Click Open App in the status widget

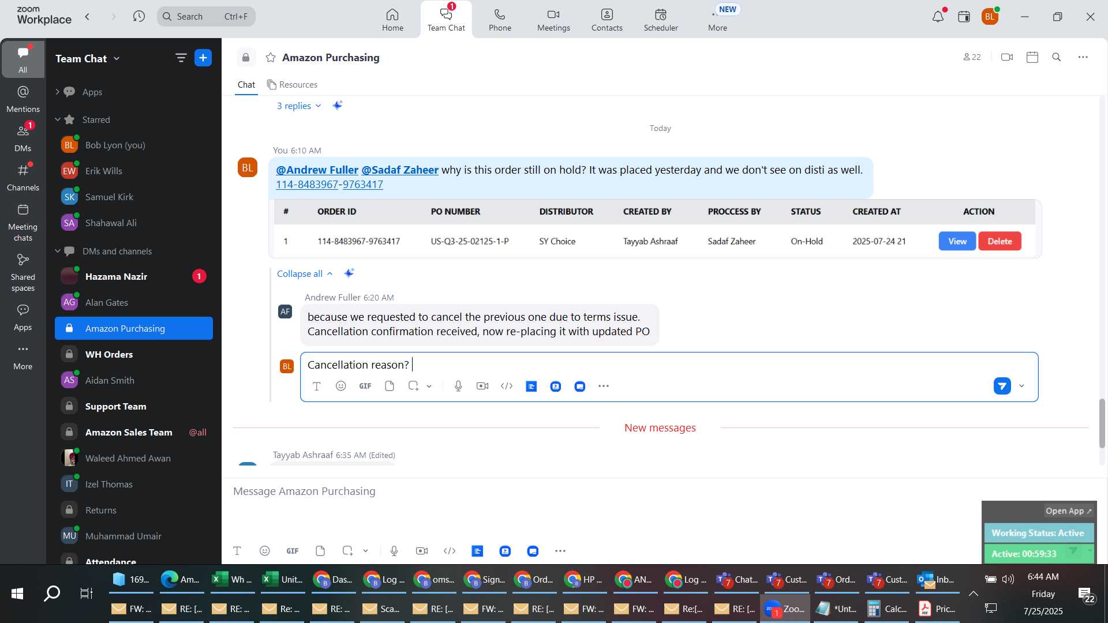[x=1068, y=511]
